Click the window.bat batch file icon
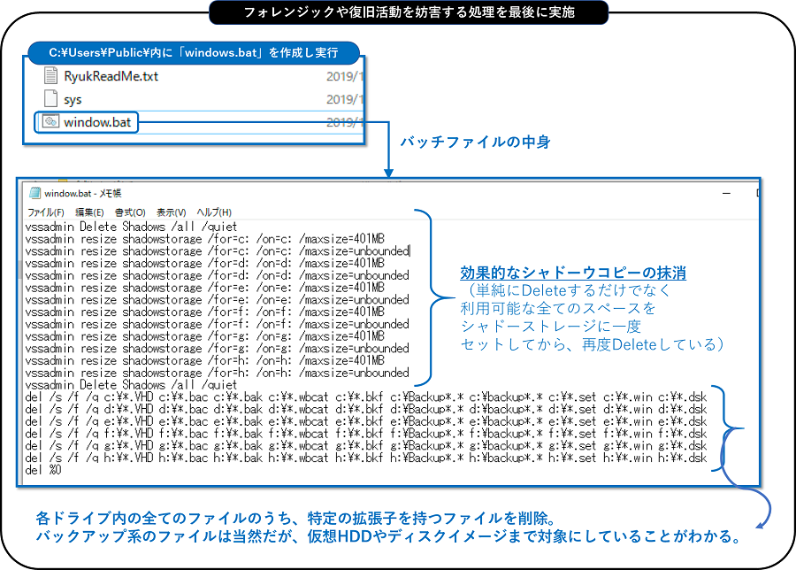The image size is (796, 570). [x=50, y=122]
